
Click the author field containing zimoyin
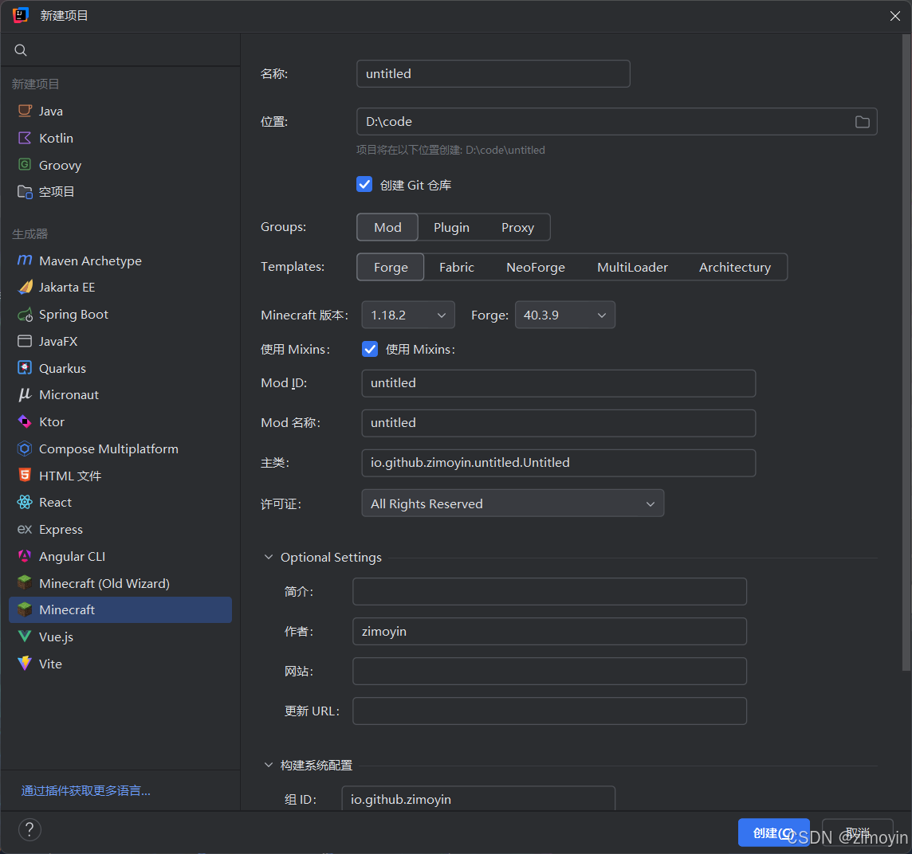(x=549, y=632)
